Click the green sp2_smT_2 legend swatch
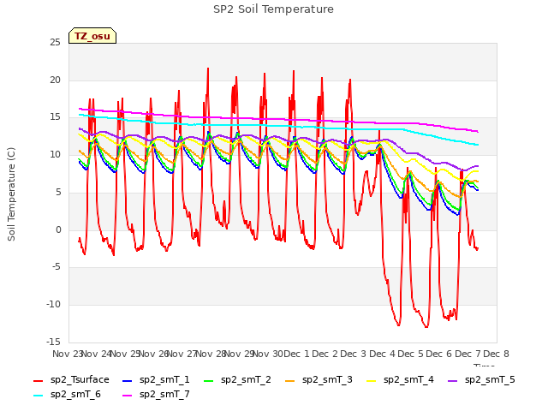 coord(209,380)
